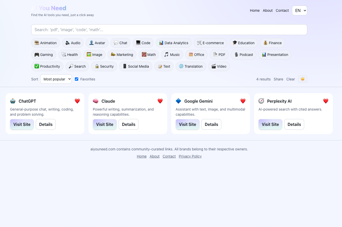Open Perplexity AI Details

(x=294, y=124)
